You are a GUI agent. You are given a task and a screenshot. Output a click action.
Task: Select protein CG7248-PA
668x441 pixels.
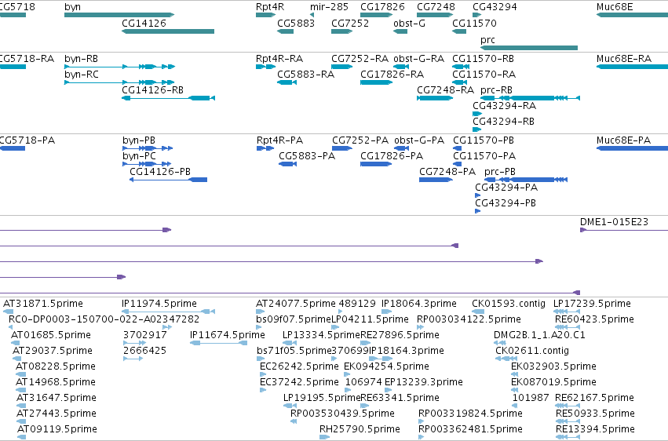(x=436, y=180)
